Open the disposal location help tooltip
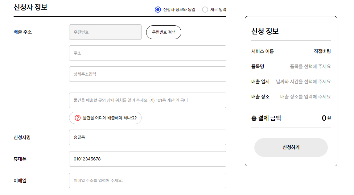Screen dimensions: 354x195 click(105, 118)
